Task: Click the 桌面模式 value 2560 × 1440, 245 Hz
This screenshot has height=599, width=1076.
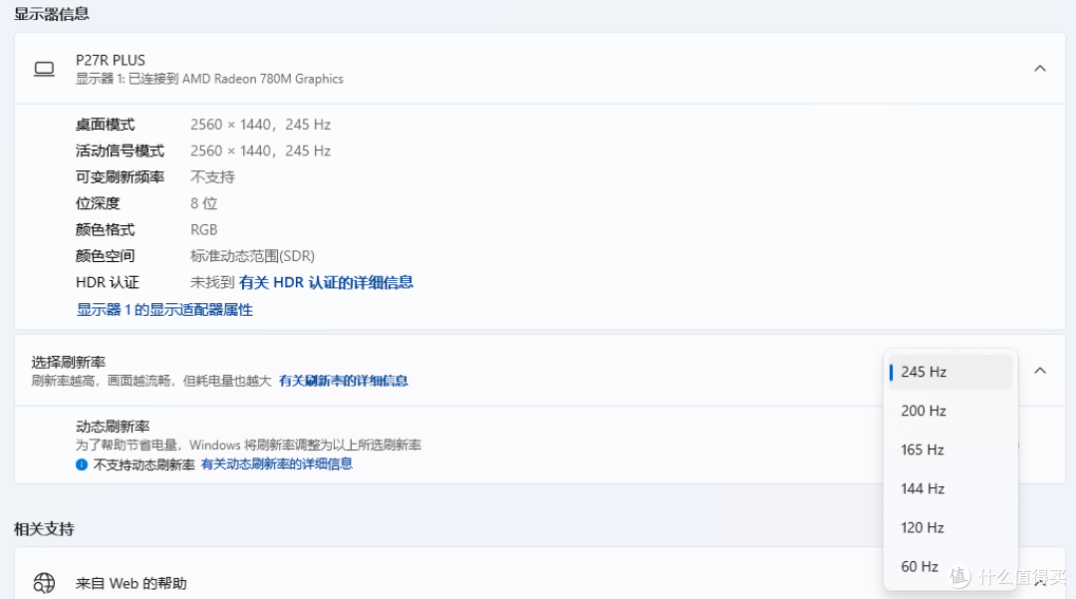Action: click(261, 125)
